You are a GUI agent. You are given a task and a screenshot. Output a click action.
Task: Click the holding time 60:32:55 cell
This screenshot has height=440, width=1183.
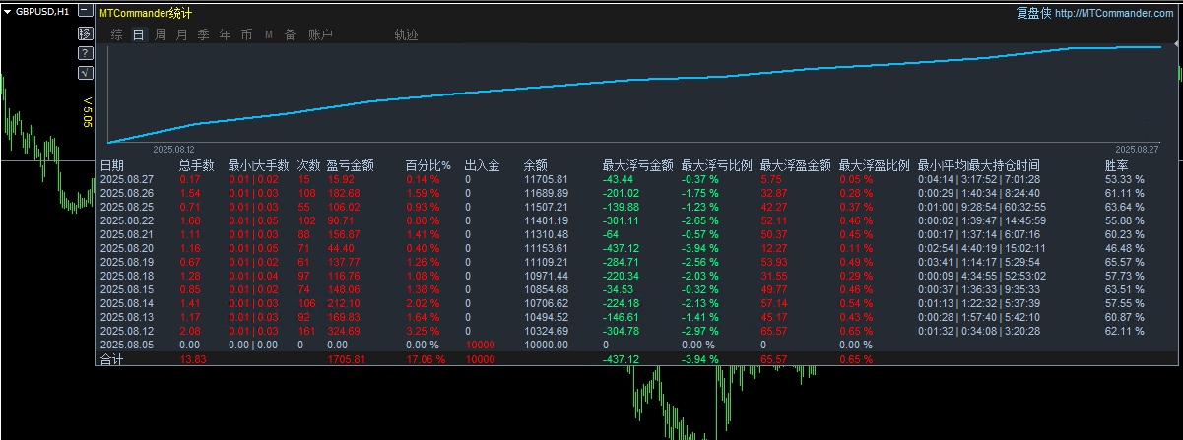[x=1019, y=207]
